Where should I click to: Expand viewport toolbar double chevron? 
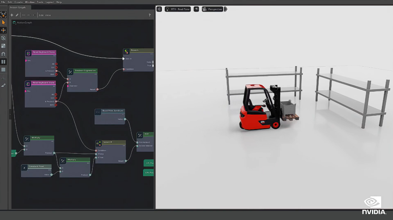226,9
